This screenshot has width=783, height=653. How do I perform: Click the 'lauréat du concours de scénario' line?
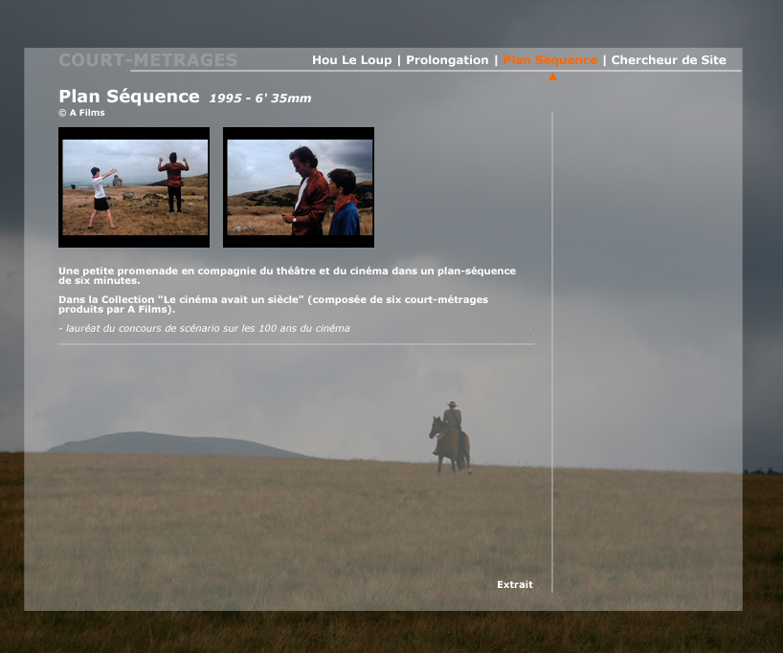(204, 328)
